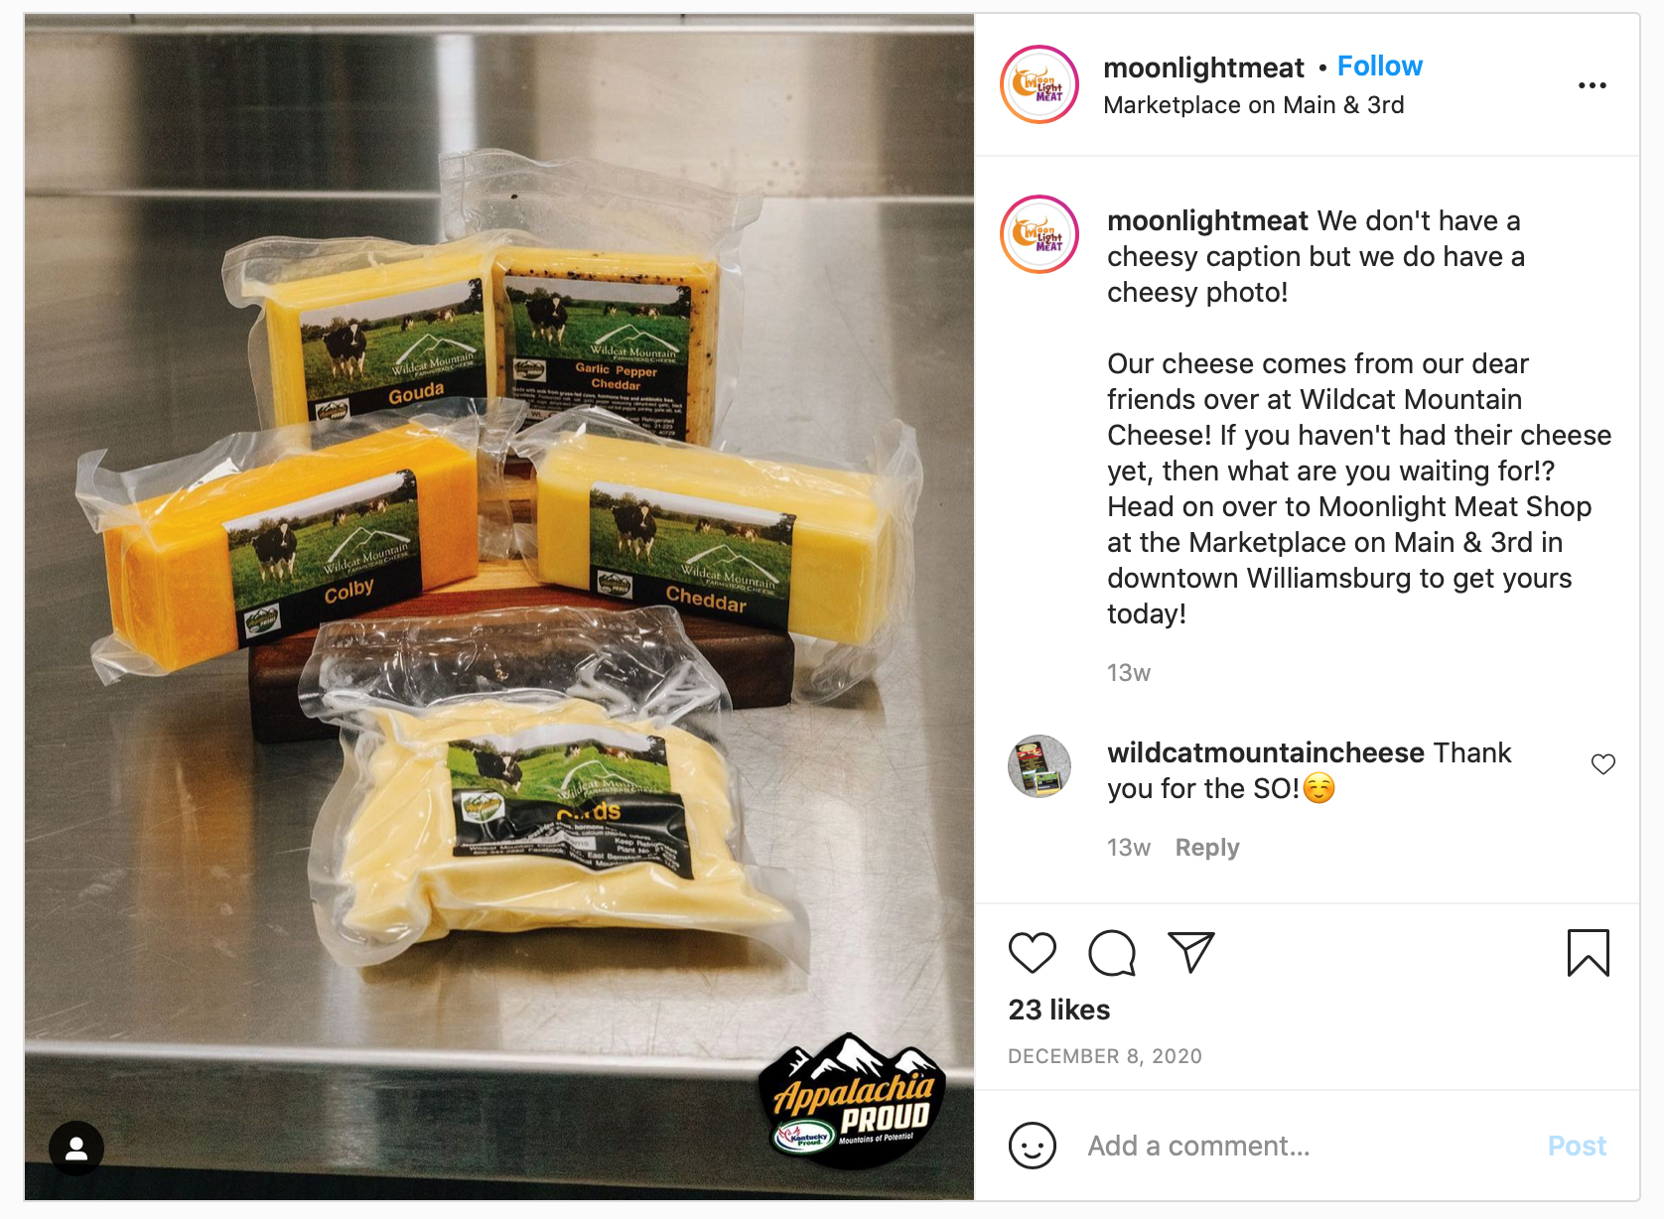Open moonlightmeat avatar beside the caption
The width and height of the screenshot is (1664, 1219).
1040,234
